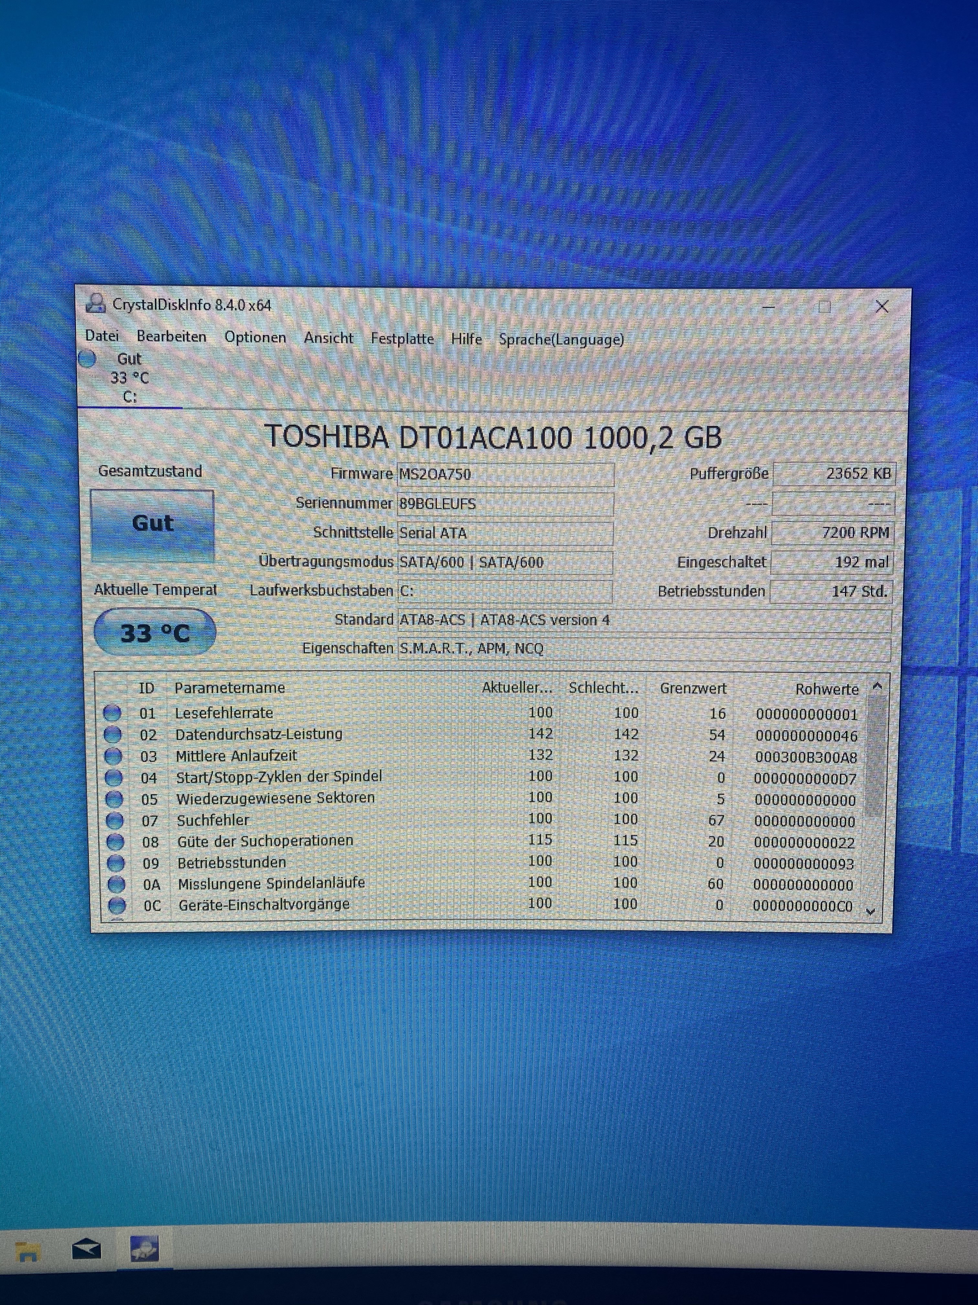Open the Optionen menu
978x1305 pixels.
255,338
